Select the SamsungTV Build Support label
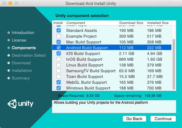The width and height of the screenshot is (182, 128). coord(91,71)
